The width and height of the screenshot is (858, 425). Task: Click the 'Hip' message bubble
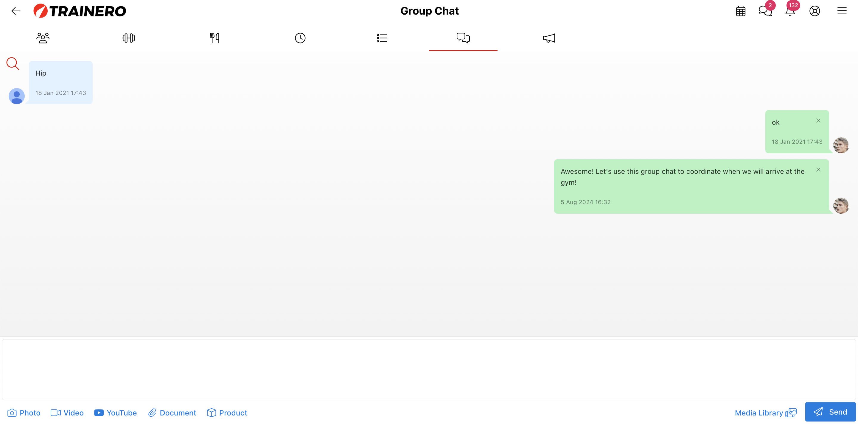pos(60,82)
